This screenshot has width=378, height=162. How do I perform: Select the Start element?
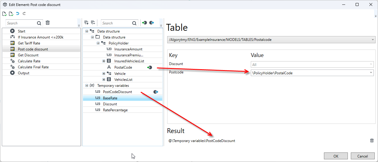(x=41, y=31)
